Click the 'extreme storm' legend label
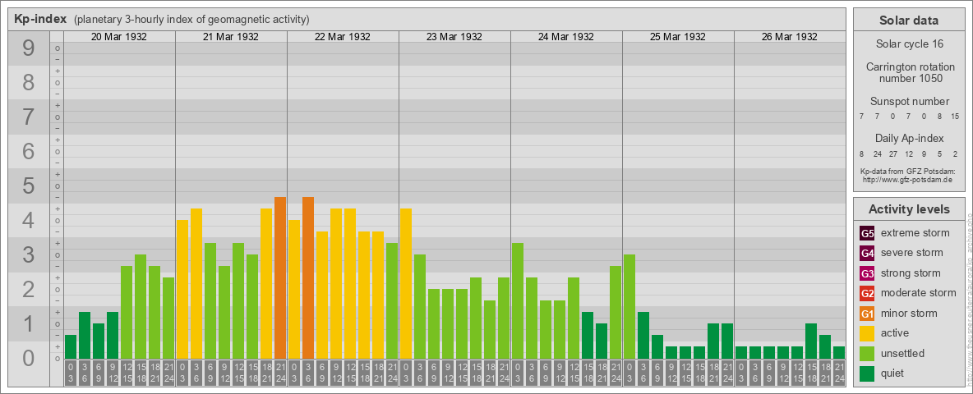This screenshot has height=394, width=973. [915, 233]
